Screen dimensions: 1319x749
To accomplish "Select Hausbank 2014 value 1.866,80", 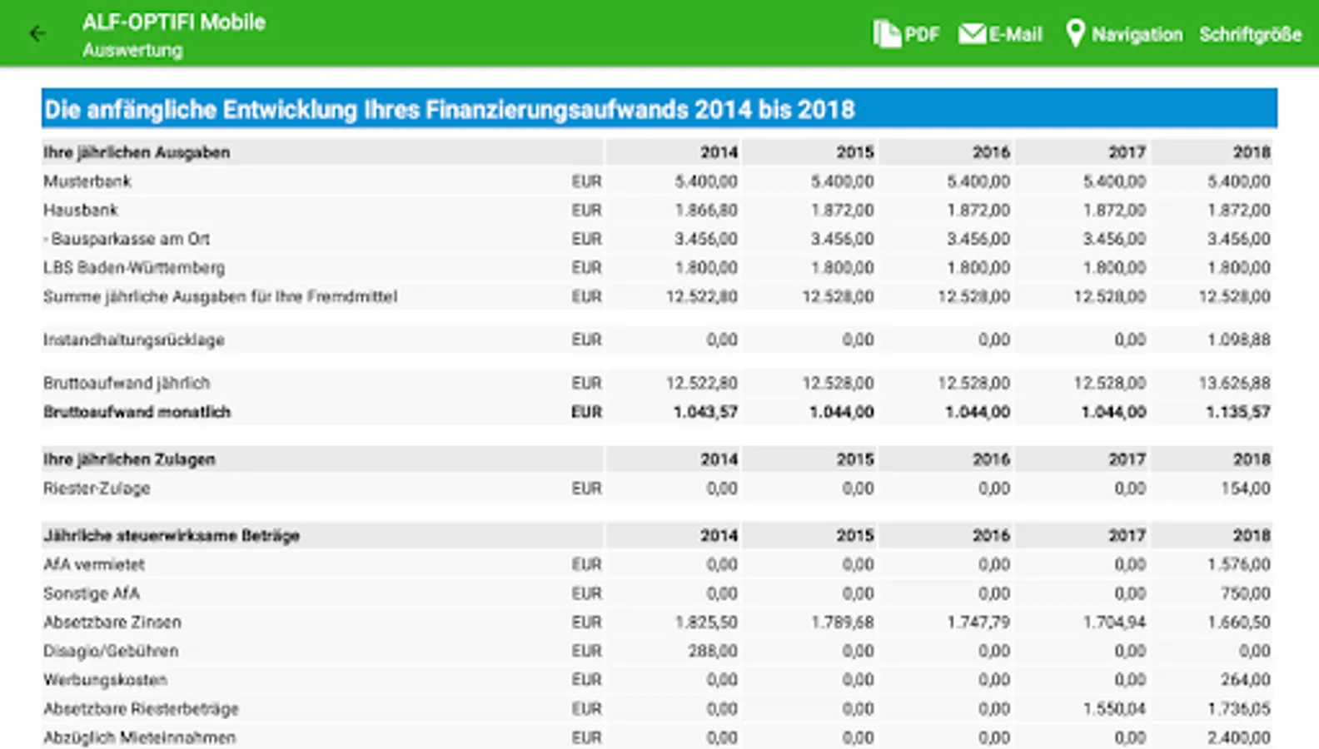I will 706,210.
